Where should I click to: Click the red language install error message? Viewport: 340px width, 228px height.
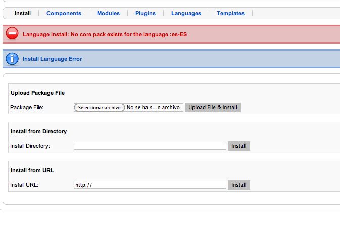[105, 34]
